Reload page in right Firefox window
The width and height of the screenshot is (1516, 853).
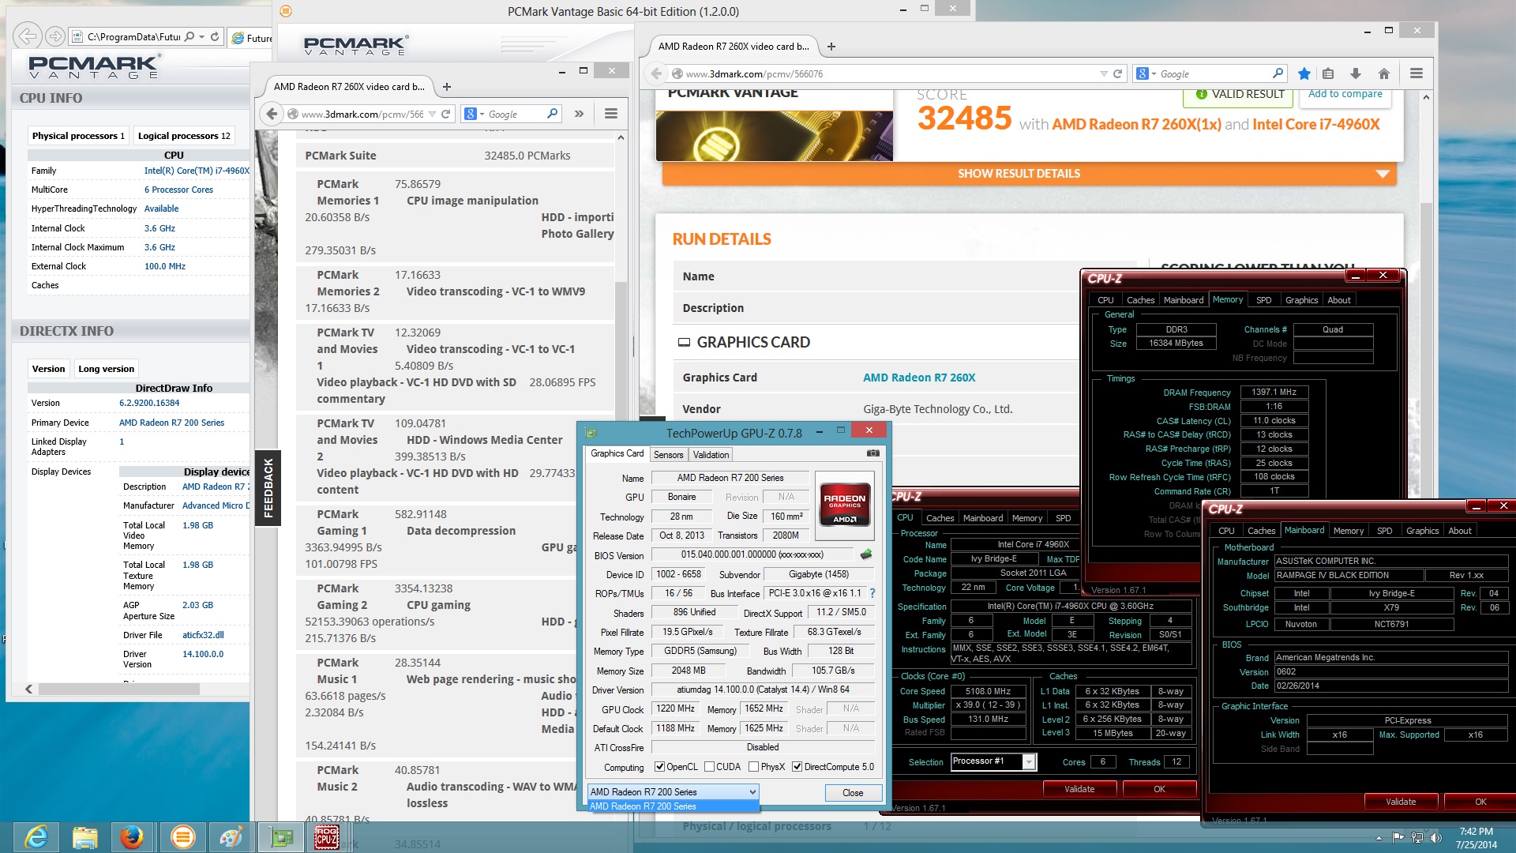tap(1117, 73)
